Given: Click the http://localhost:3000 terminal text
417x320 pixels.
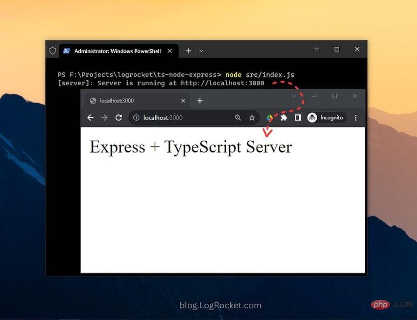Looking at the screenshot, I should click(223, 83).
